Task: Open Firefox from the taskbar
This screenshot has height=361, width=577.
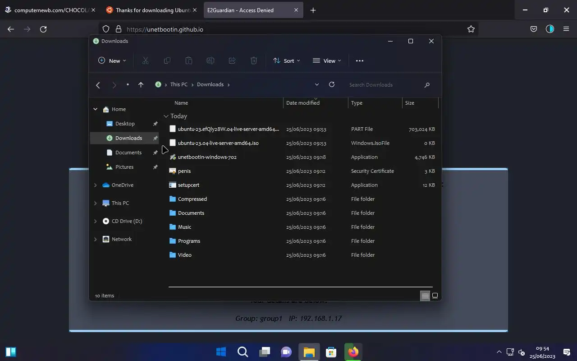Action: point(353,352)
